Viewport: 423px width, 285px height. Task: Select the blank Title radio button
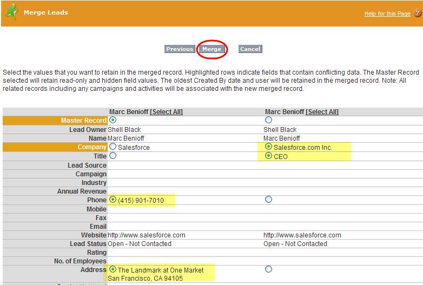[113, 156]
